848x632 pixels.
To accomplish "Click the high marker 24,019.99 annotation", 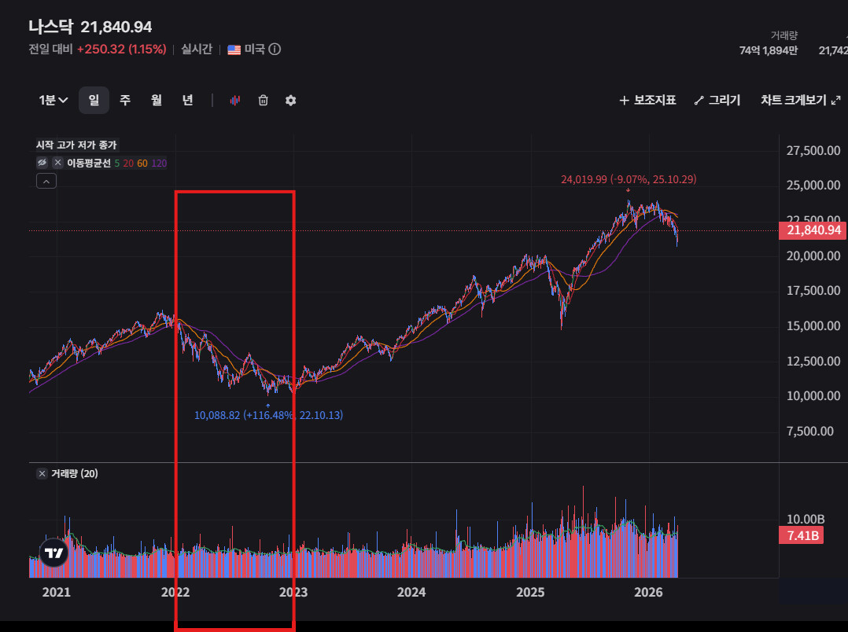I will coord(629,179).
